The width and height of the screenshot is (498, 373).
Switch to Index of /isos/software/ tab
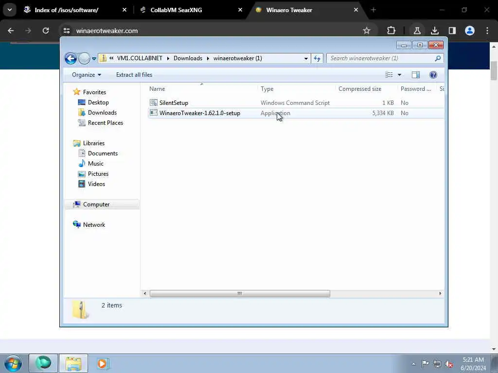click(66, 10)
